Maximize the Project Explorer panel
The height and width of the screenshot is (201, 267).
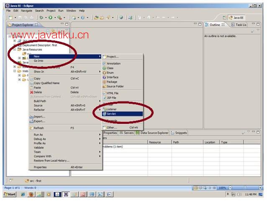pos(67,24)
